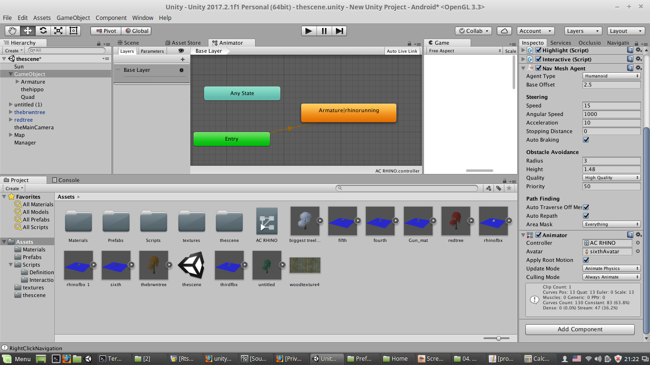Open the GameObject menu
The width and height of the screenshot is (650, 365).
pyautogui.click(x=73, y=18)
